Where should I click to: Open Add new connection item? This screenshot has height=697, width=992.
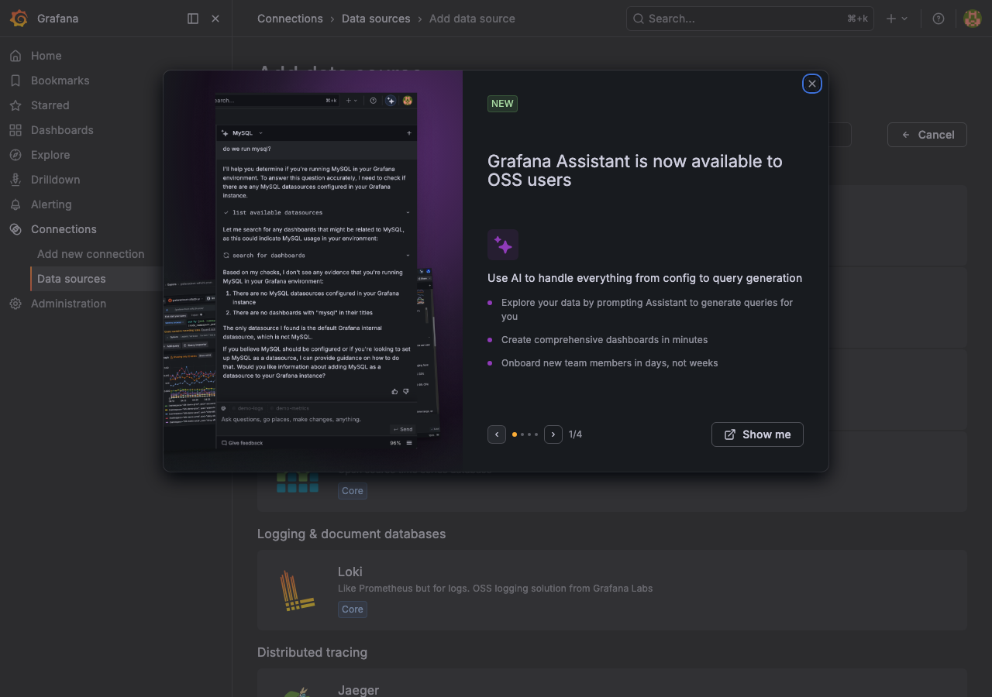91,254
